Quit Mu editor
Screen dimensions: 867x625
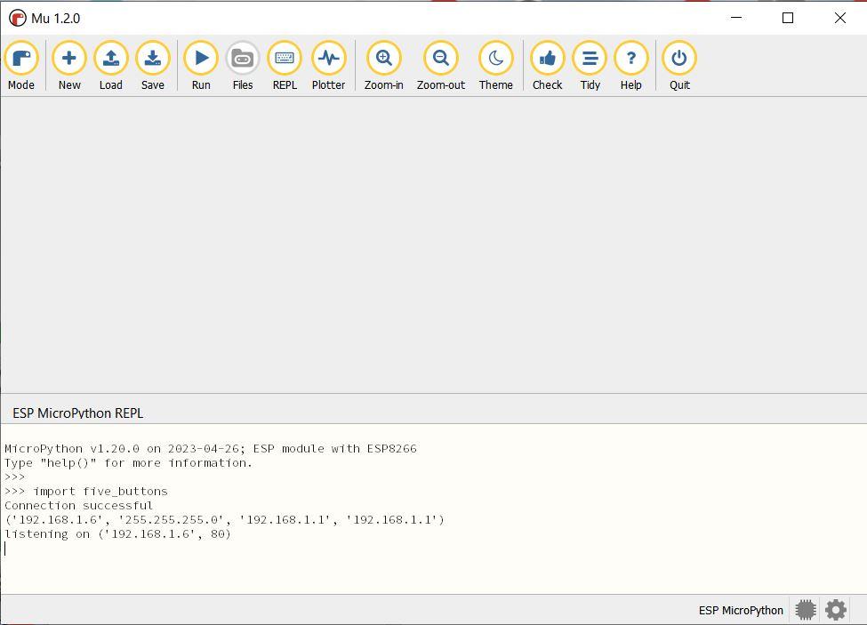pyautogui.click(x=679, y=66)
